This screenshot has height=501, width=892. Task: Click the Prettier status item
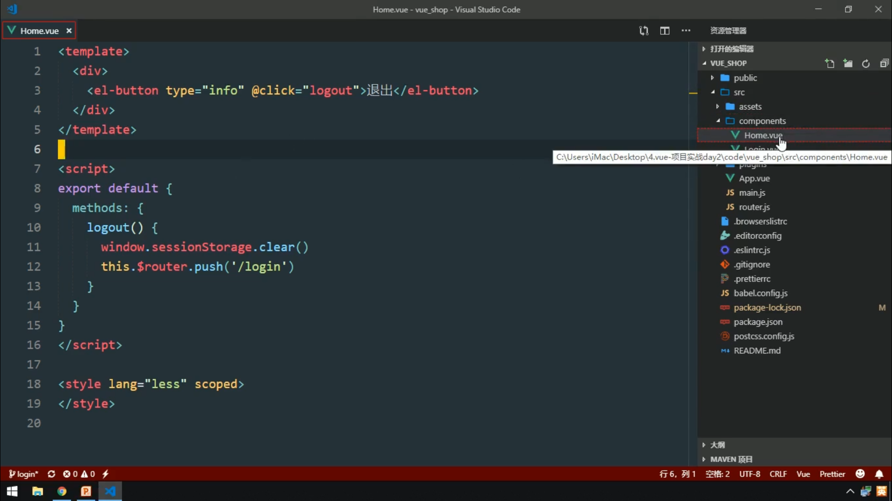tap(832, 474)
